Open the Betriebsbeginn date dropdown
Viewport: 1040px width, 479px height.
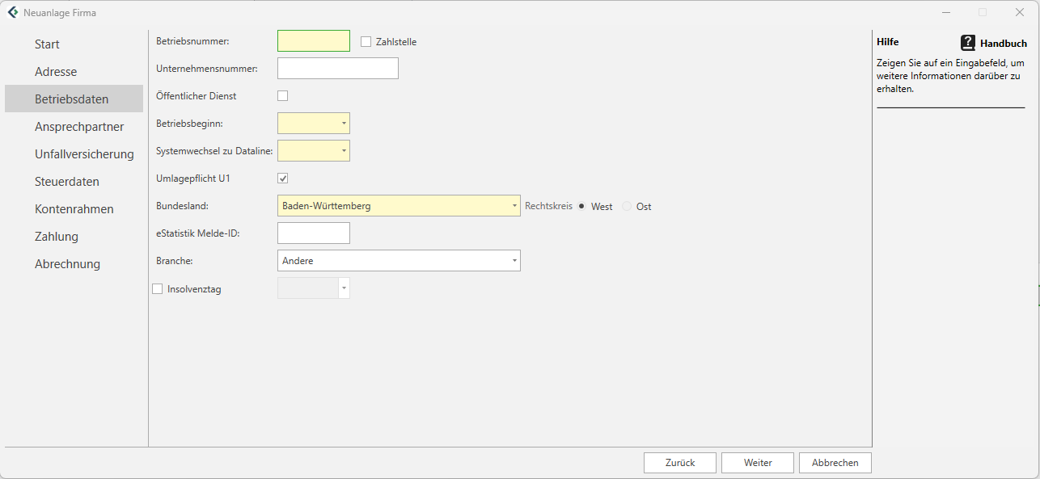click(x=344, y=124)
